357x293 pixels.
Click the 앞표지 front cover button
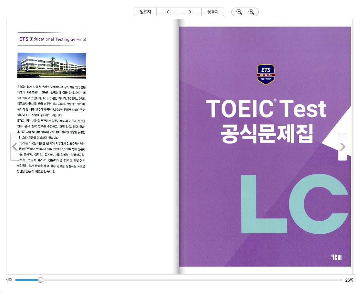(x=145, y=12)
